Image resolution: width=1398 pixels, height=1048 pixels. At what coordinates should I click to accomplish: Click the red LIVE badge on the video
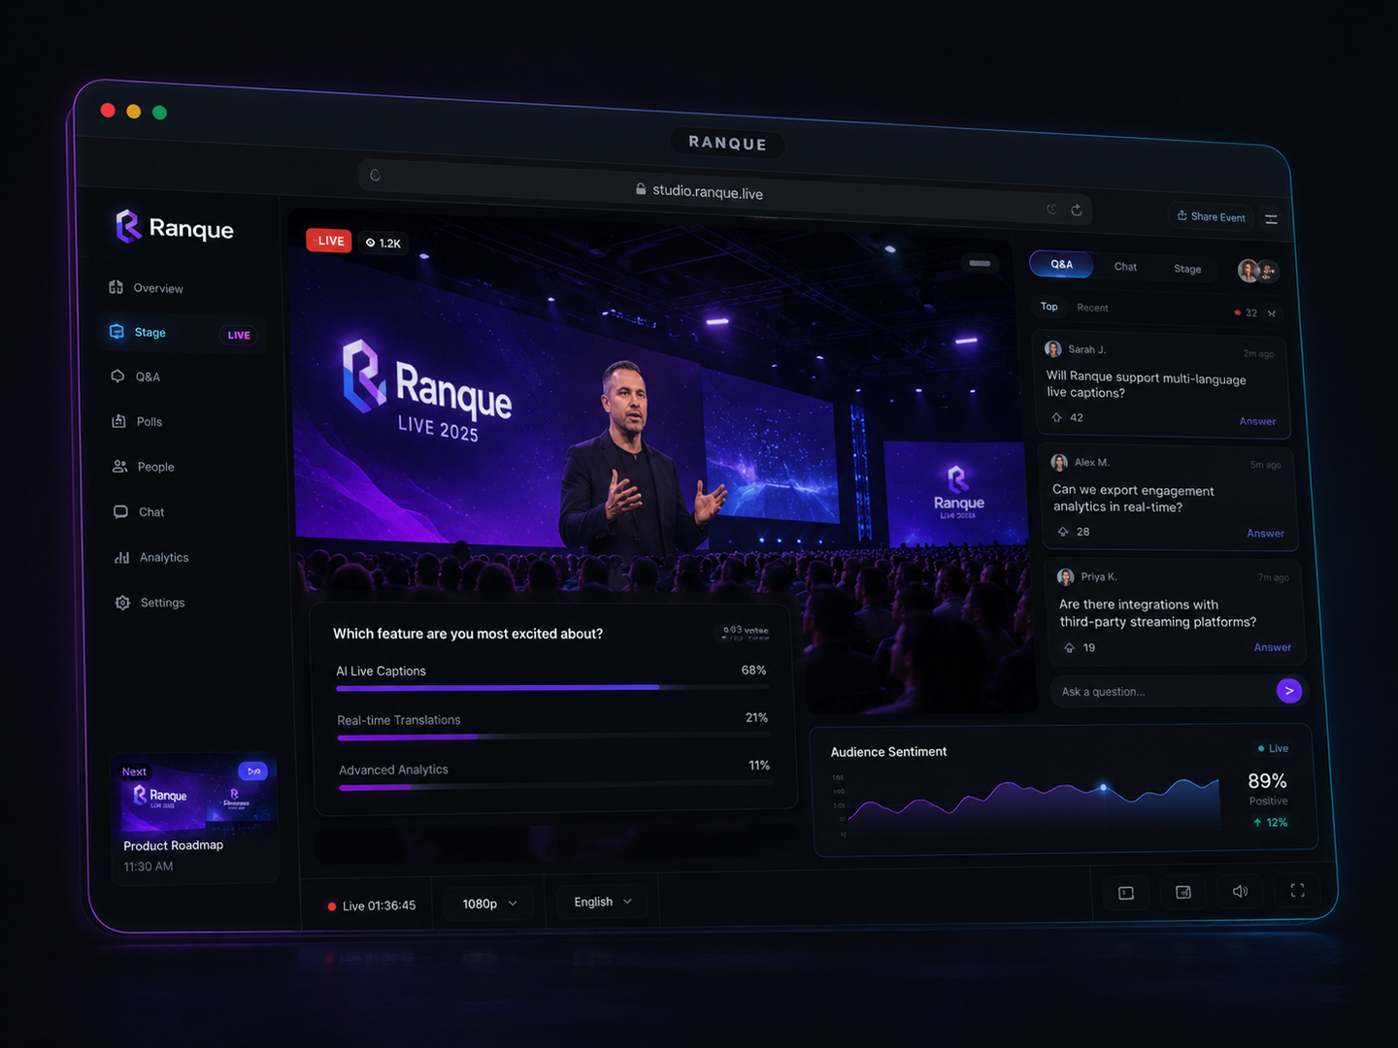click(x=329, y=241)
